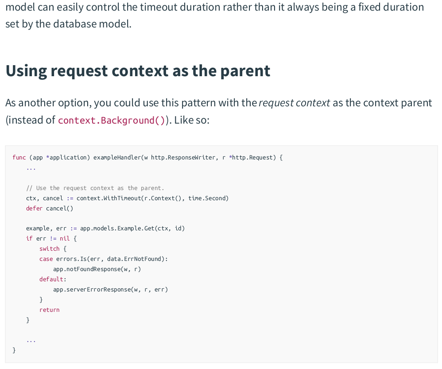The width and height of the screenshot is (442, 369).
Task: Click the inline code "context.Background()"
Action: pos(112,120)
